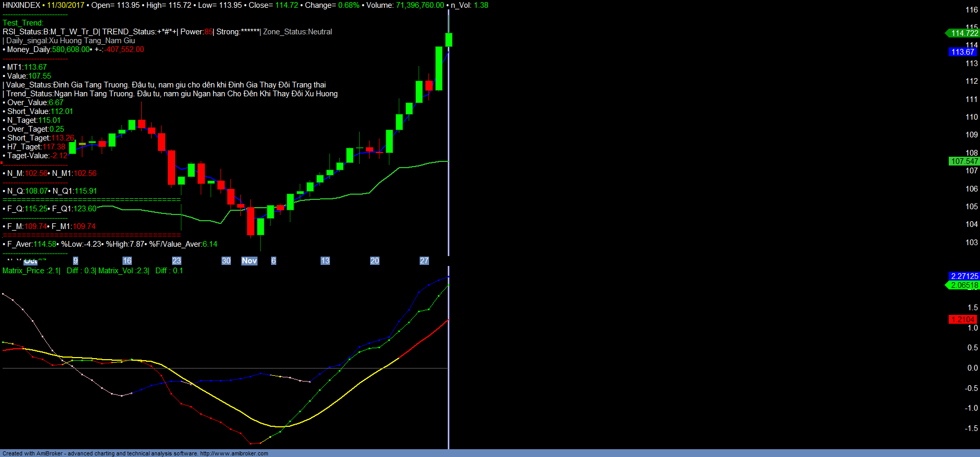Screen dimensions: 980x457
Task: Click the F_Q1:123.60 value
Action: [75, 209]
